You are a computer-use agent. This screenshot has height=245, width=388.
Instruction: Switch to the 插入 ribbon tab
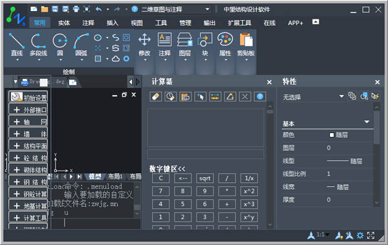click(113, 23)
